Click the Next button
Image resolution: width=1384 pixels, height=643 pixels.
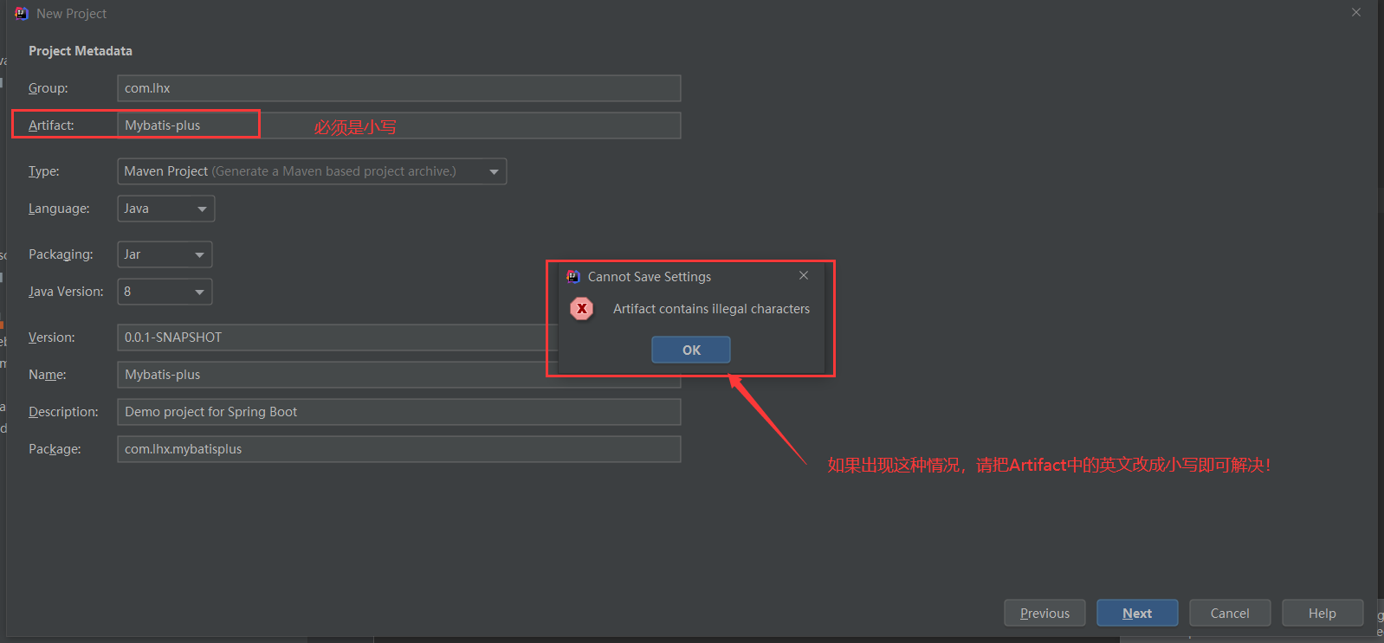coord(1137,613)
